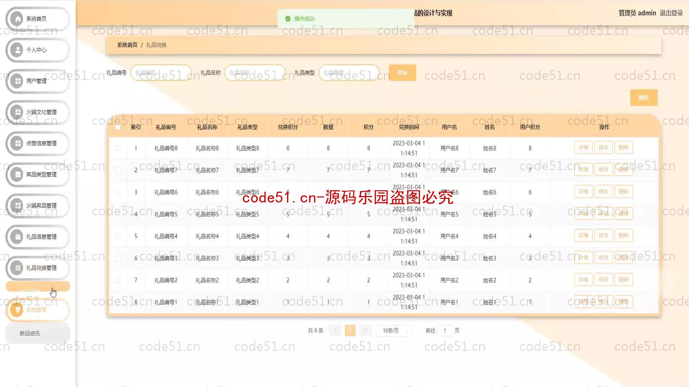The width and height of the screenshot is (689, 387).
Task: Click the 查询 search button
Action: (x=402, y=73)
